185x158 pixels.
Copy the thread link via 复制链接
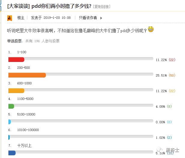102,6
